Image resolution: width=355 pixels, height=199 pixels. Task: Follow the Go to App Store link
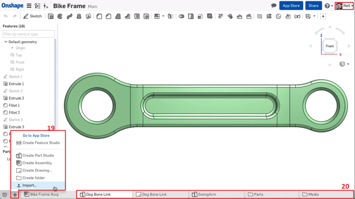(x=36, y=135)
